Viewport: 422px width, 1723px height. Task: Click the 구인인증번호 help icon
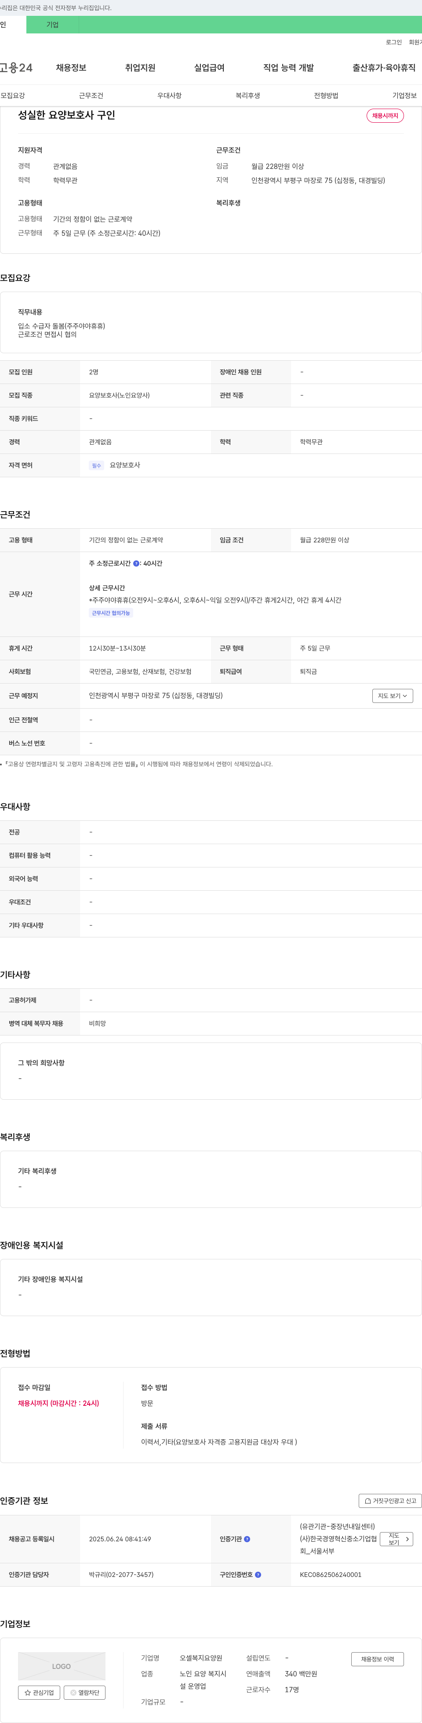coord(258,1574)
